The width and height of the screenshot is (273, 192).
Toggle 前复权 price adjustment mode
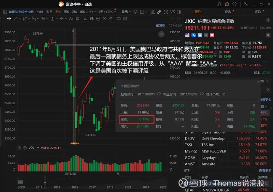(160, 26)
